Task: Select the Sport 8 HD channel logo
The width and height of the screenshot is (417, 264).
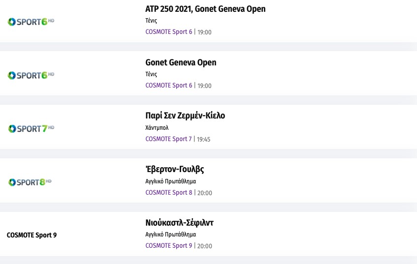Action: coord(30,182)
